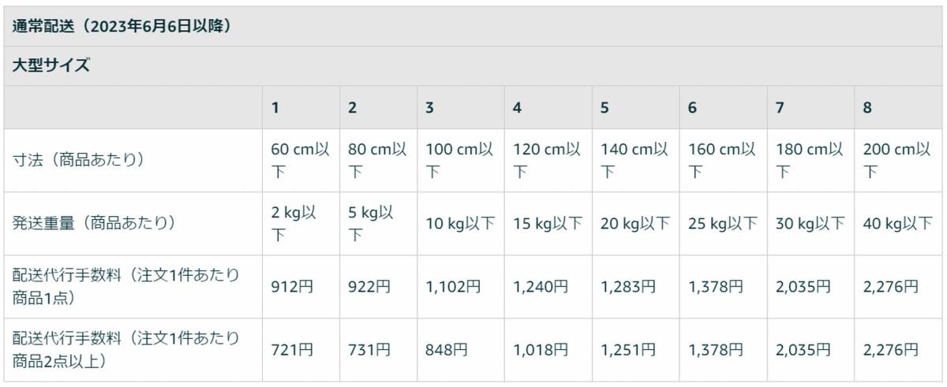
Task: Click the 1,102円 fee cell
Action: coord(453,287)
